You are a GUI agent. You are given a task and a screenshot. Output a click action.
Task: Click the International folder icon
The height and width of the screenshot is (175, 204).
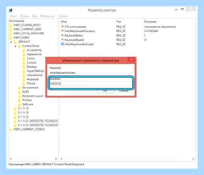[24, 75]
